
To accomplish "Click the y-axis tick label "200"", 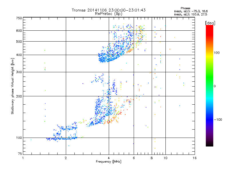I will 19,96.
